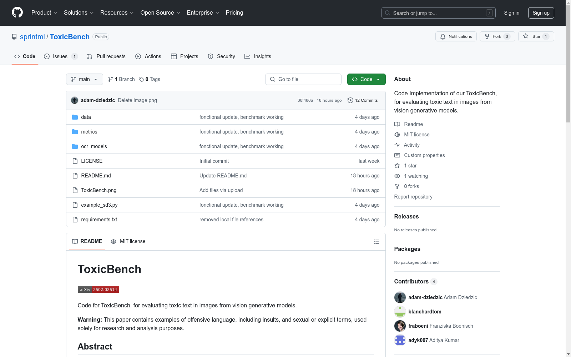Click the Sign in link
The height and width of the screenshot is (357, 571).
tap(512, 13)
